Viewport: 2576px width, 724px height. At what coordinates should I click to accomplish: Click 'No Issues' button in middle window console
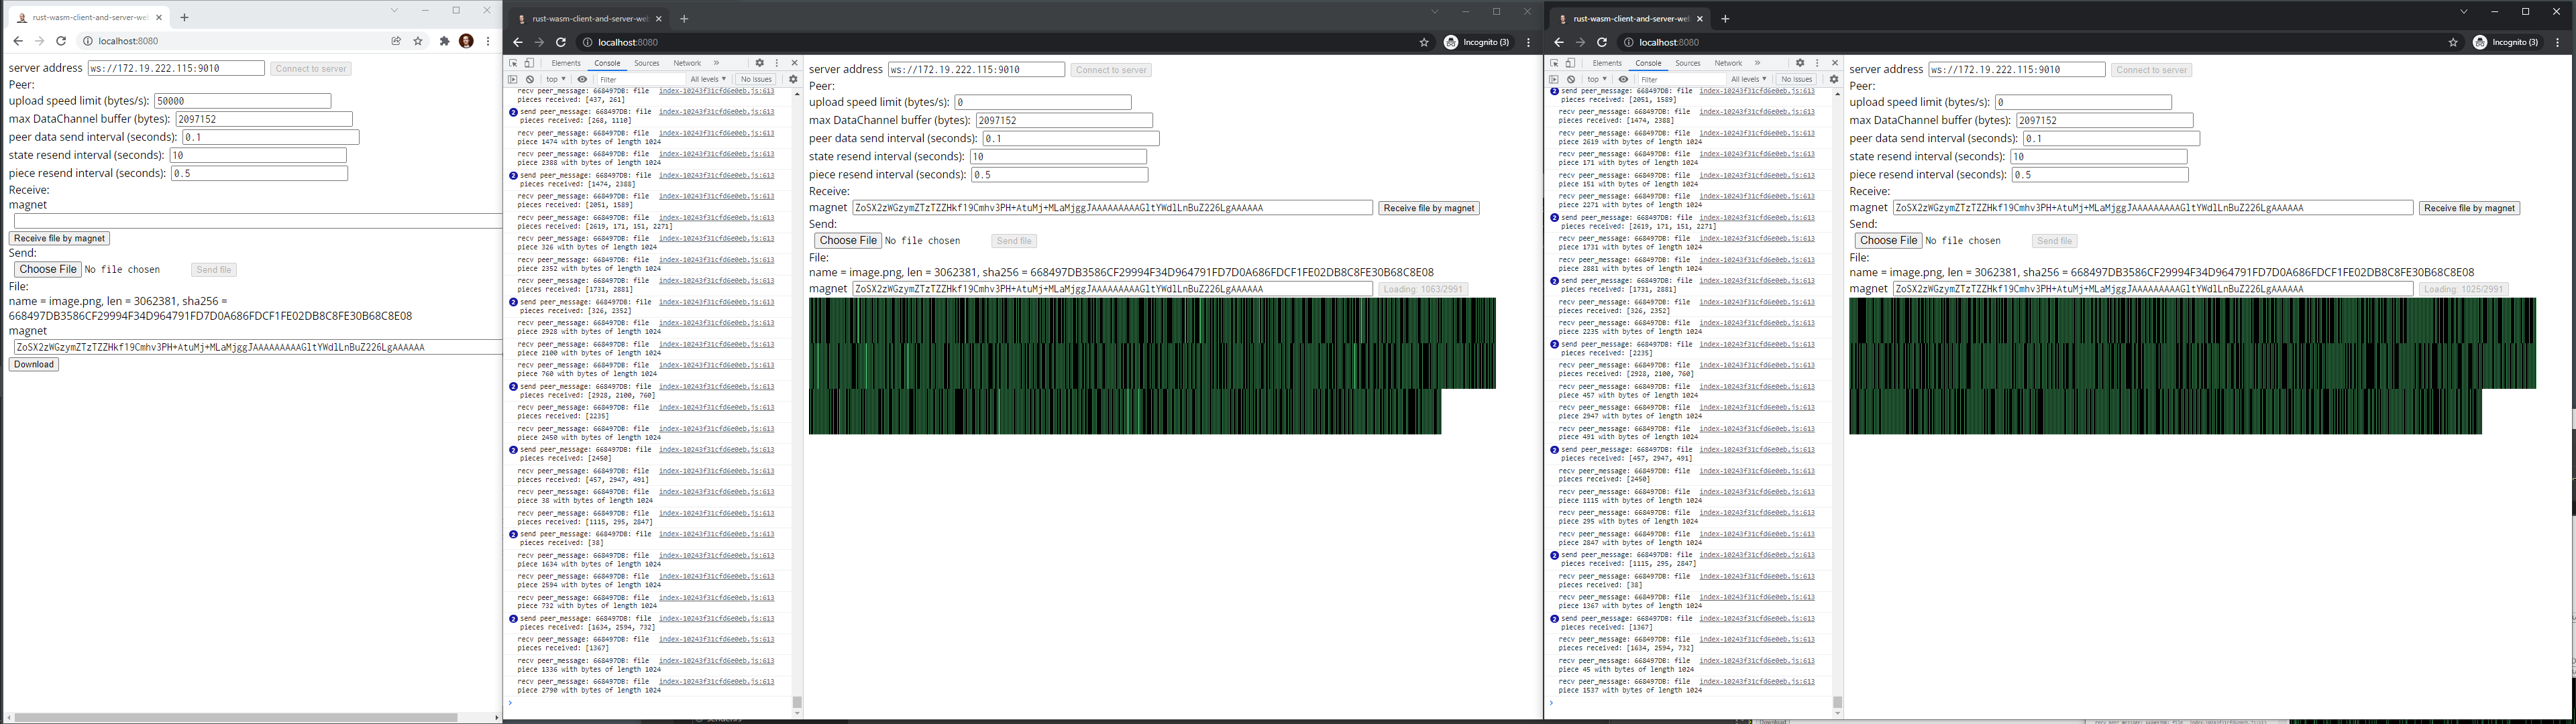pyautogui.click(x=756, y=79)
